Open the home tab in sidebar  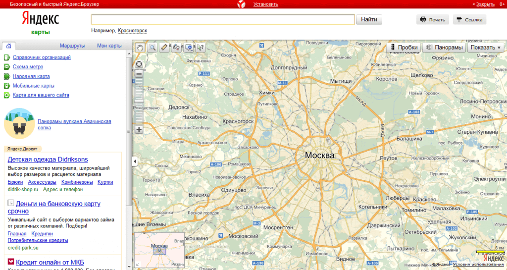[x=9, y=46]
